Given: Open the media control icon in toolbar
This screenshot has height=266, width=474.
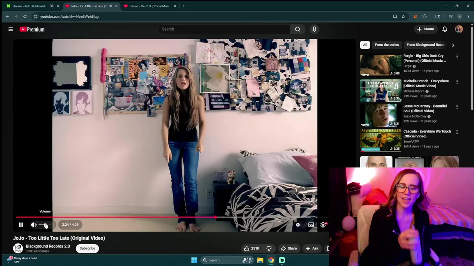Looking at the screenshot, I should point(451,16).
